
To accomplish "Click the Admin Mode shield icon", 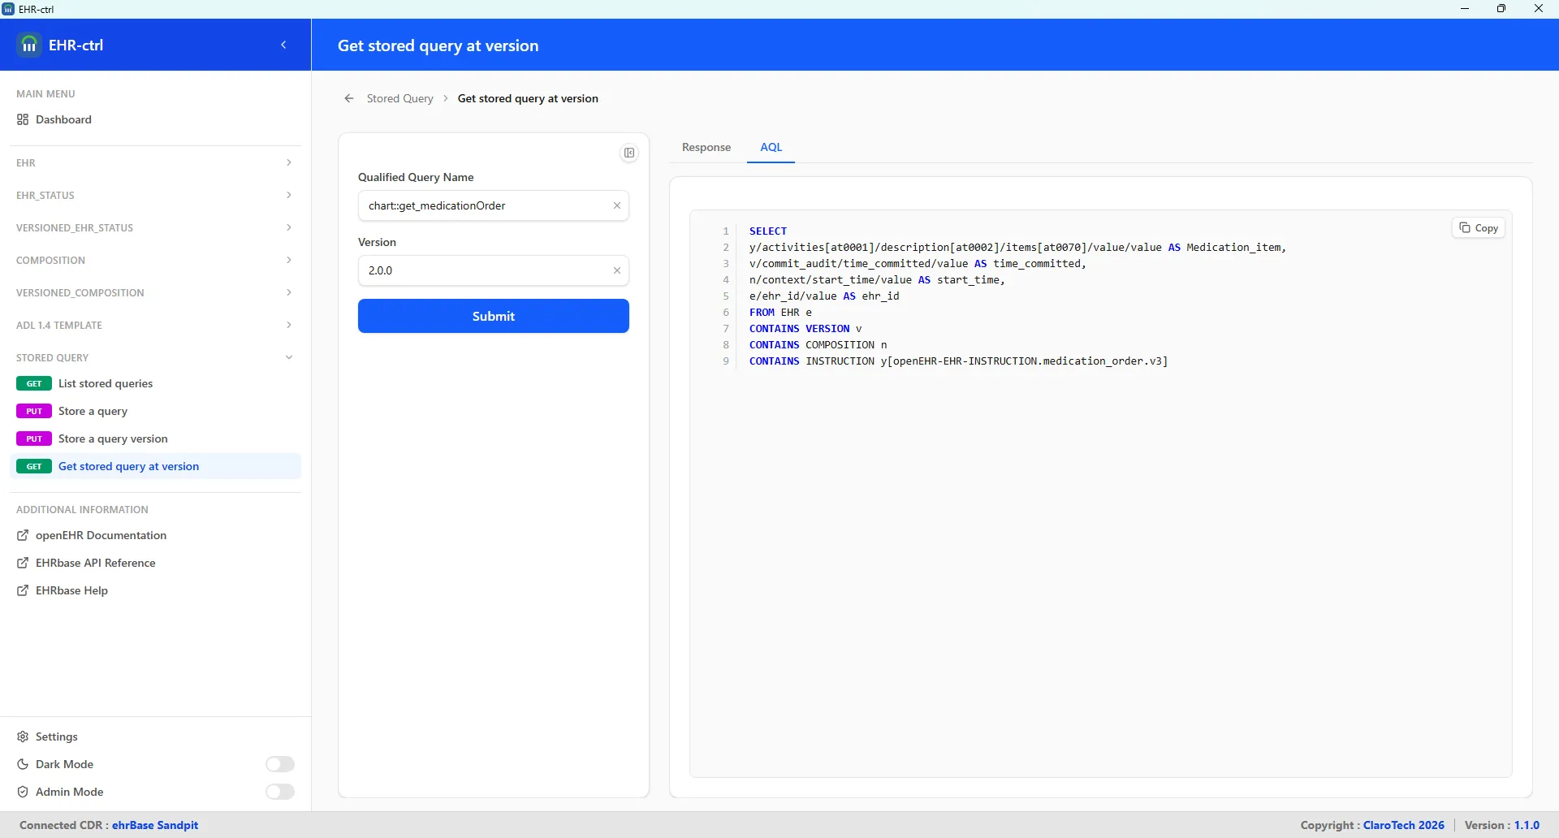I will click(x=23, y=792).
